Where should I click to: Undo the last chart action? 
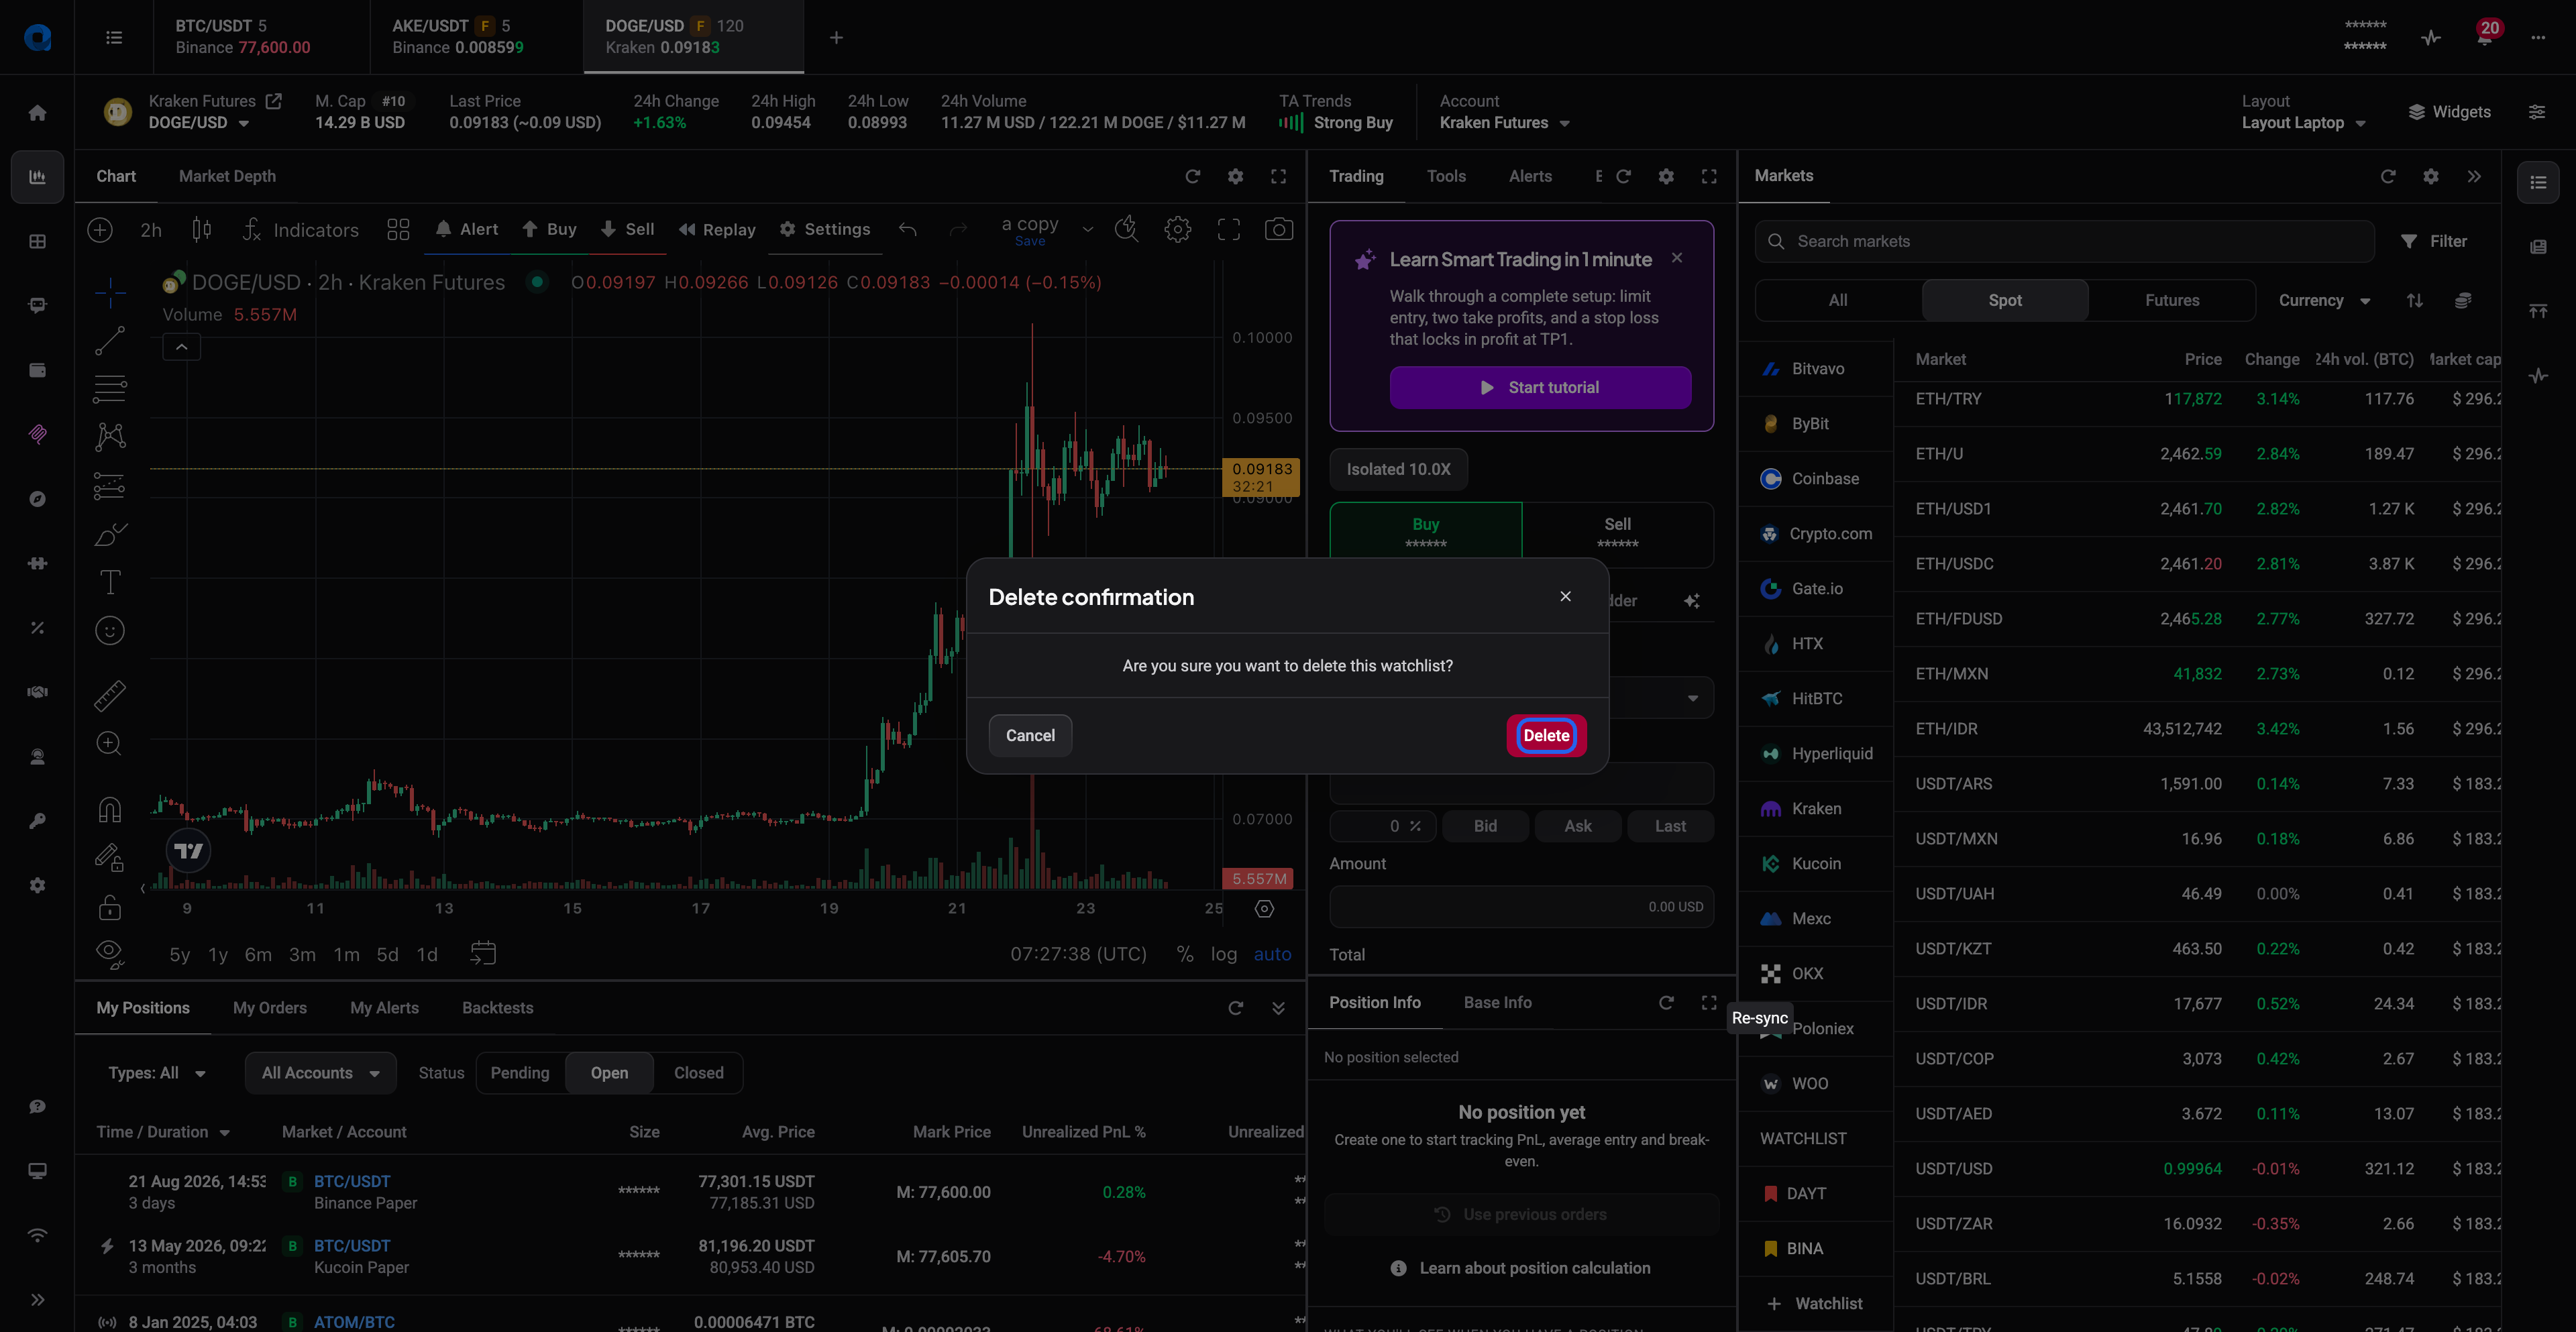pos(908,229)
